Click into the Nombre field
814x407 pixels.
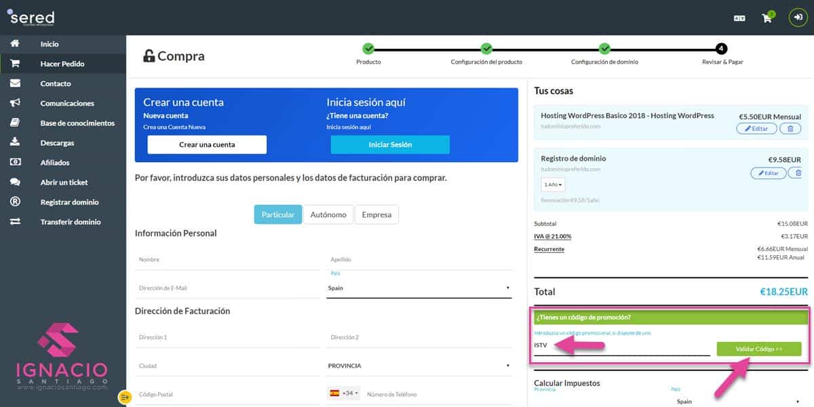(x=228, y=260)
